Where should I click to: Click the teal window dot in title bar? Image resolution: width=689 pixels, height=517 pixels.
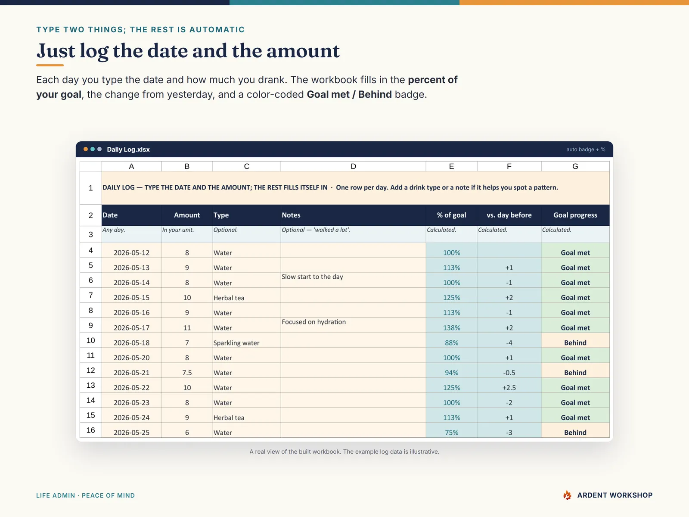coord(93,149)
